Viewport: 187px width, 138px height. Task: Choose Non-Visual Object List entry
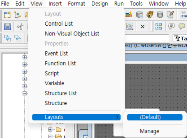[x=76, y=34]
